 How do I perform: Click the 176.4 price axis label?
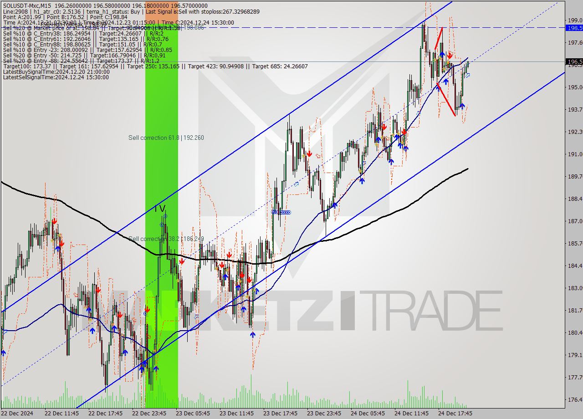(x=575, y=400)
